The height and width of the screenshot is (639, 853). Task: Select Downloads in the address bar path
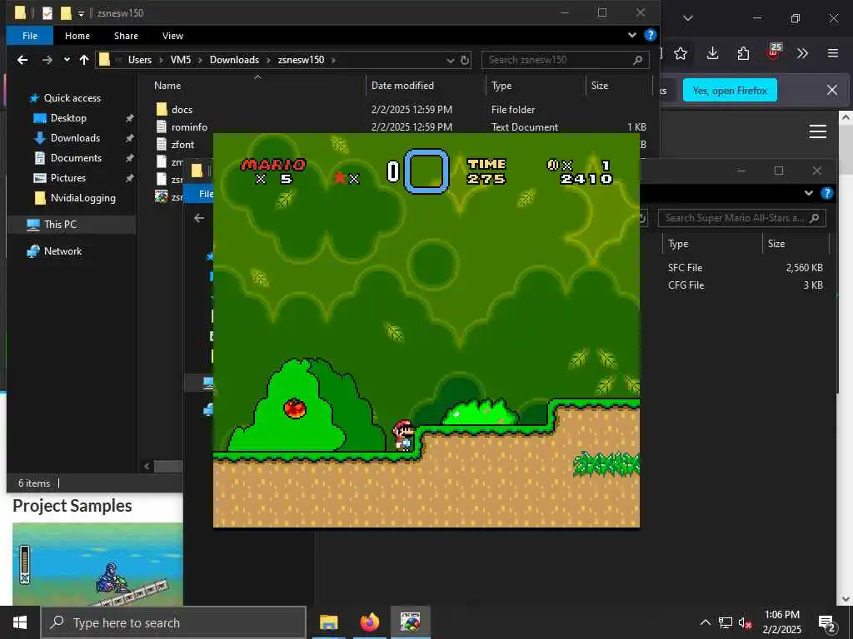(x=234, y=60)
